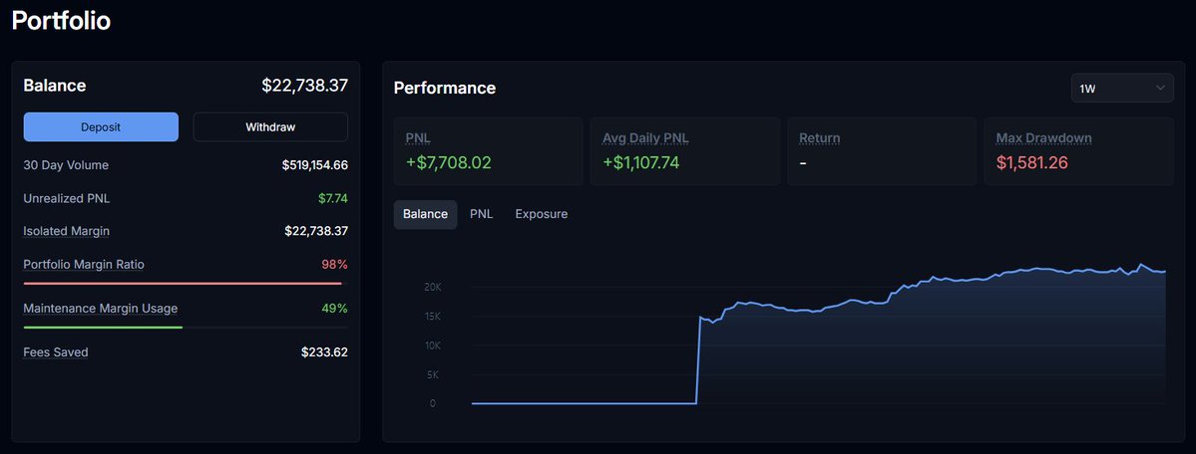Viewport: 1196px width, 454px height.
Task: Click the Maintenance Margin Usage label
Action: coord(101,309)
